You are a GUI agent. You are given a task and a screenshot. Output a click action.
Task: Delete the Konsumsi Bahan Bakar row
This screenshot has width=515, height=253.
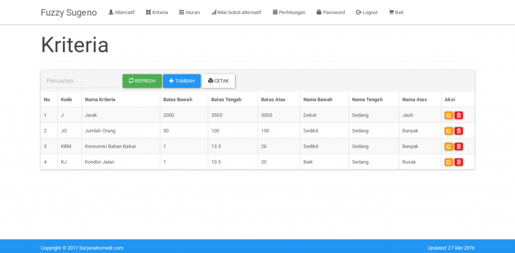click(x=459, y=146)
